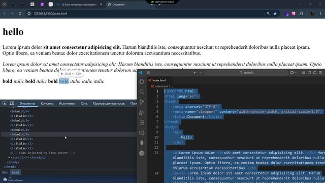
Task: Open the pink browser extension icon
Action: (294, 14)
